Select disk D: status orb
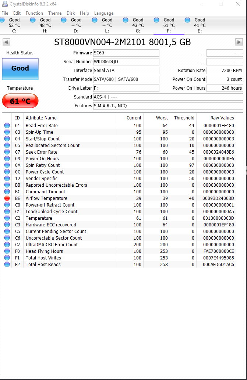Screen dimensions: 247x380 (64, 20)
